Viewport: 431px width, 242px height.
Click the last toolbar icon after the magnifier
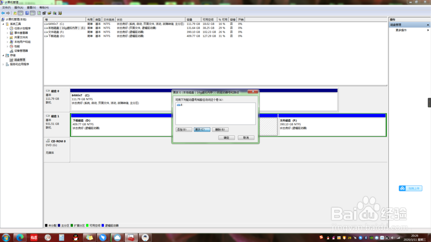point(60,13)
